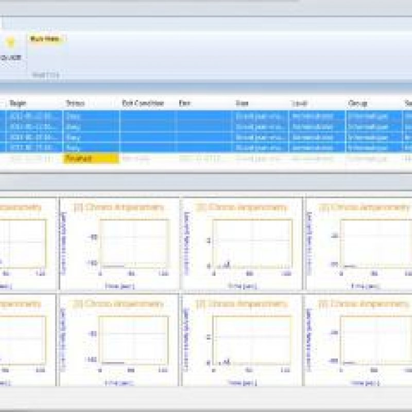This screenshot has width=412, height=412.
Task: Sort by the Status column header
Action: (75, 103)
